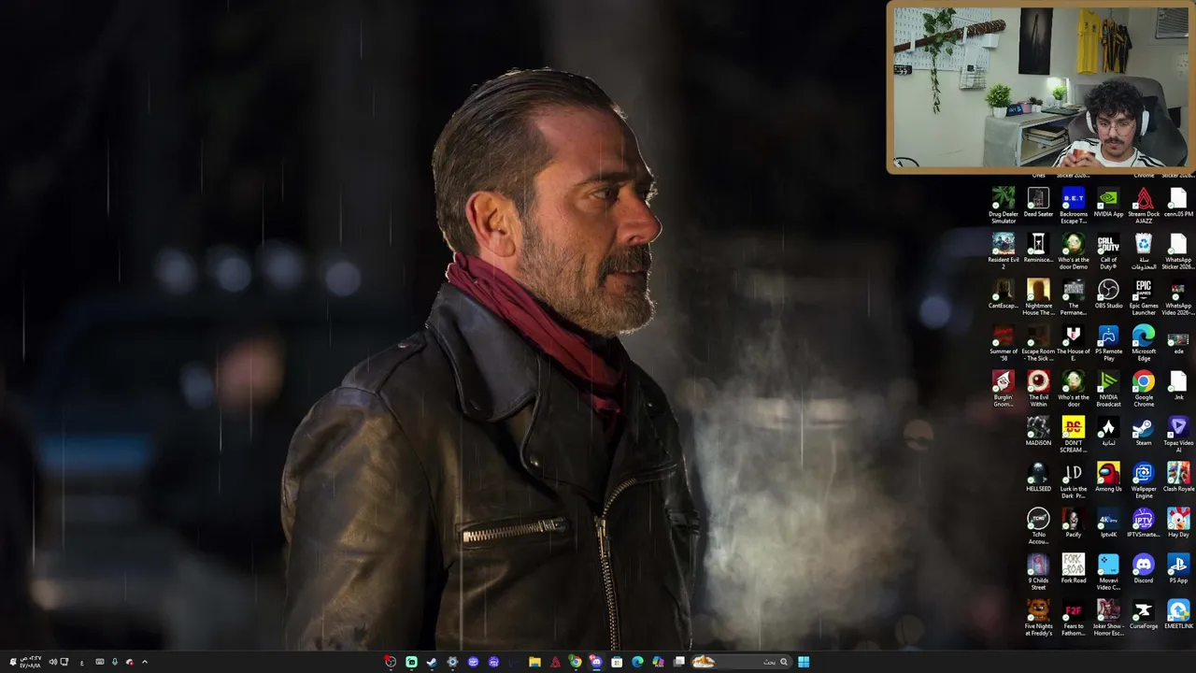The height and width of the screenshot is (673, 1196).
Task: Open The Evil Within desktop icon
Action: click(1038, 388)
